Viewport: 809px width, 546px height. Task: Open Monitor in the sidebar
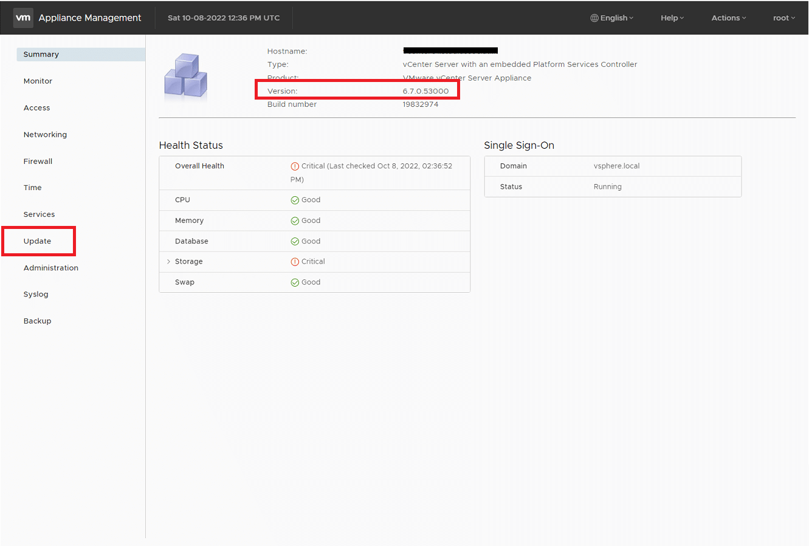38,81
